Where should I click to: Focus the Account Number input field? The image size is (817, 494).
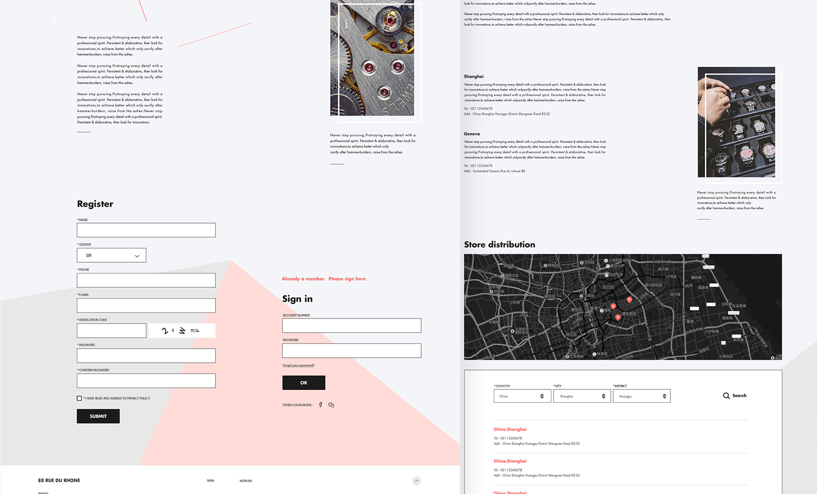[x=352, y=326]
